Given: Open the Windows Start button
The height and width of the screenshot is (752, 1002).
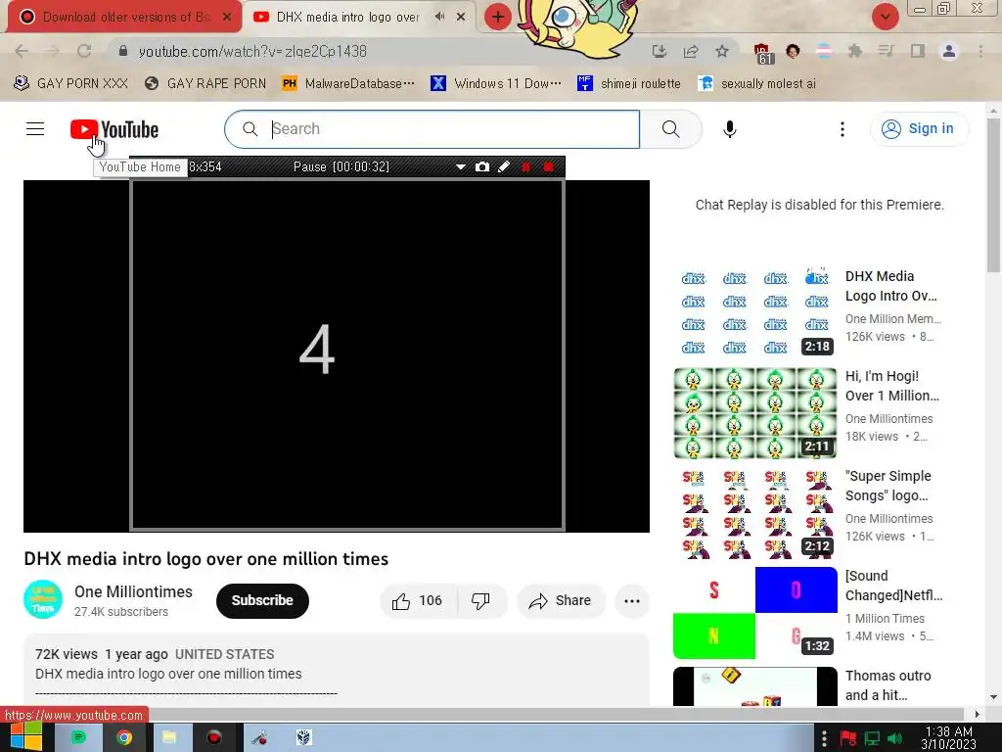Looking at the screenshot, I should coord(25,737).
